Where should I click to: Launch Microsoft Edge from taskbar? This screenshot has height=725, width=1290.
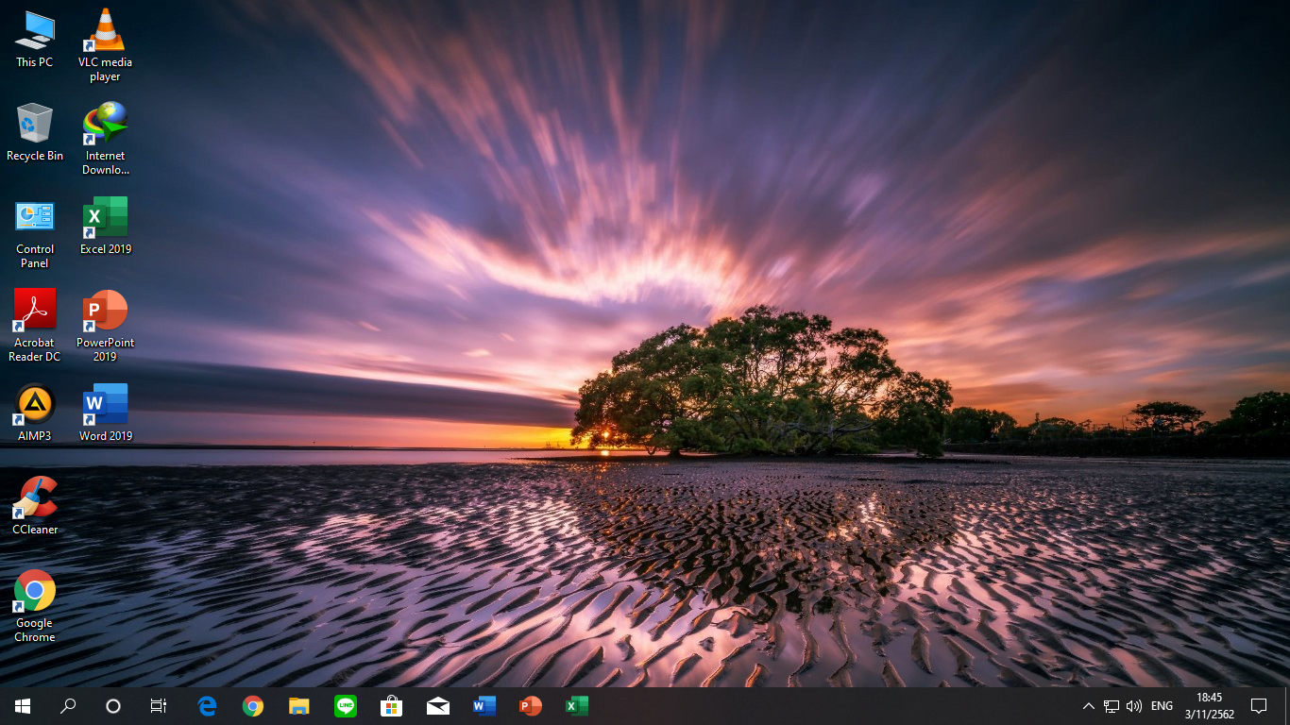click(207, 706)
